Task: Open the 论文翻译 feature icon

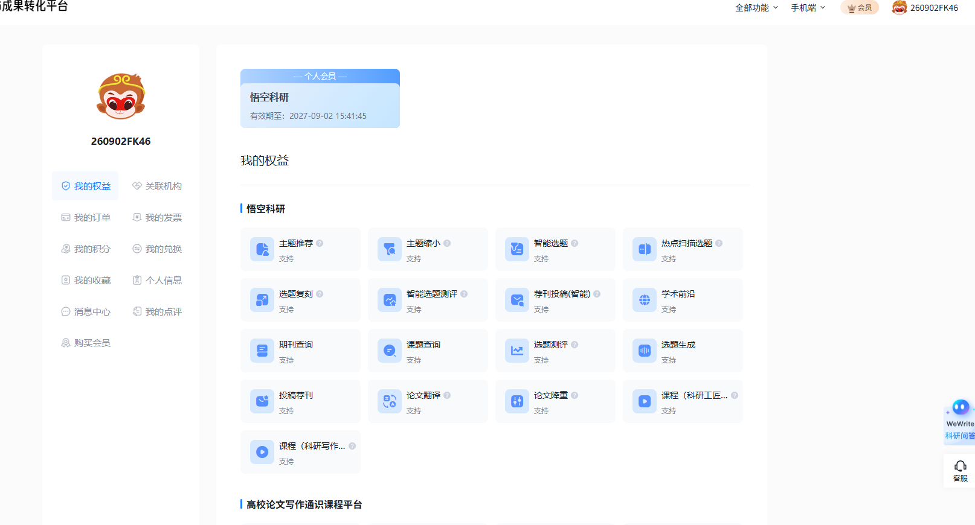Action: pos(390,401)
